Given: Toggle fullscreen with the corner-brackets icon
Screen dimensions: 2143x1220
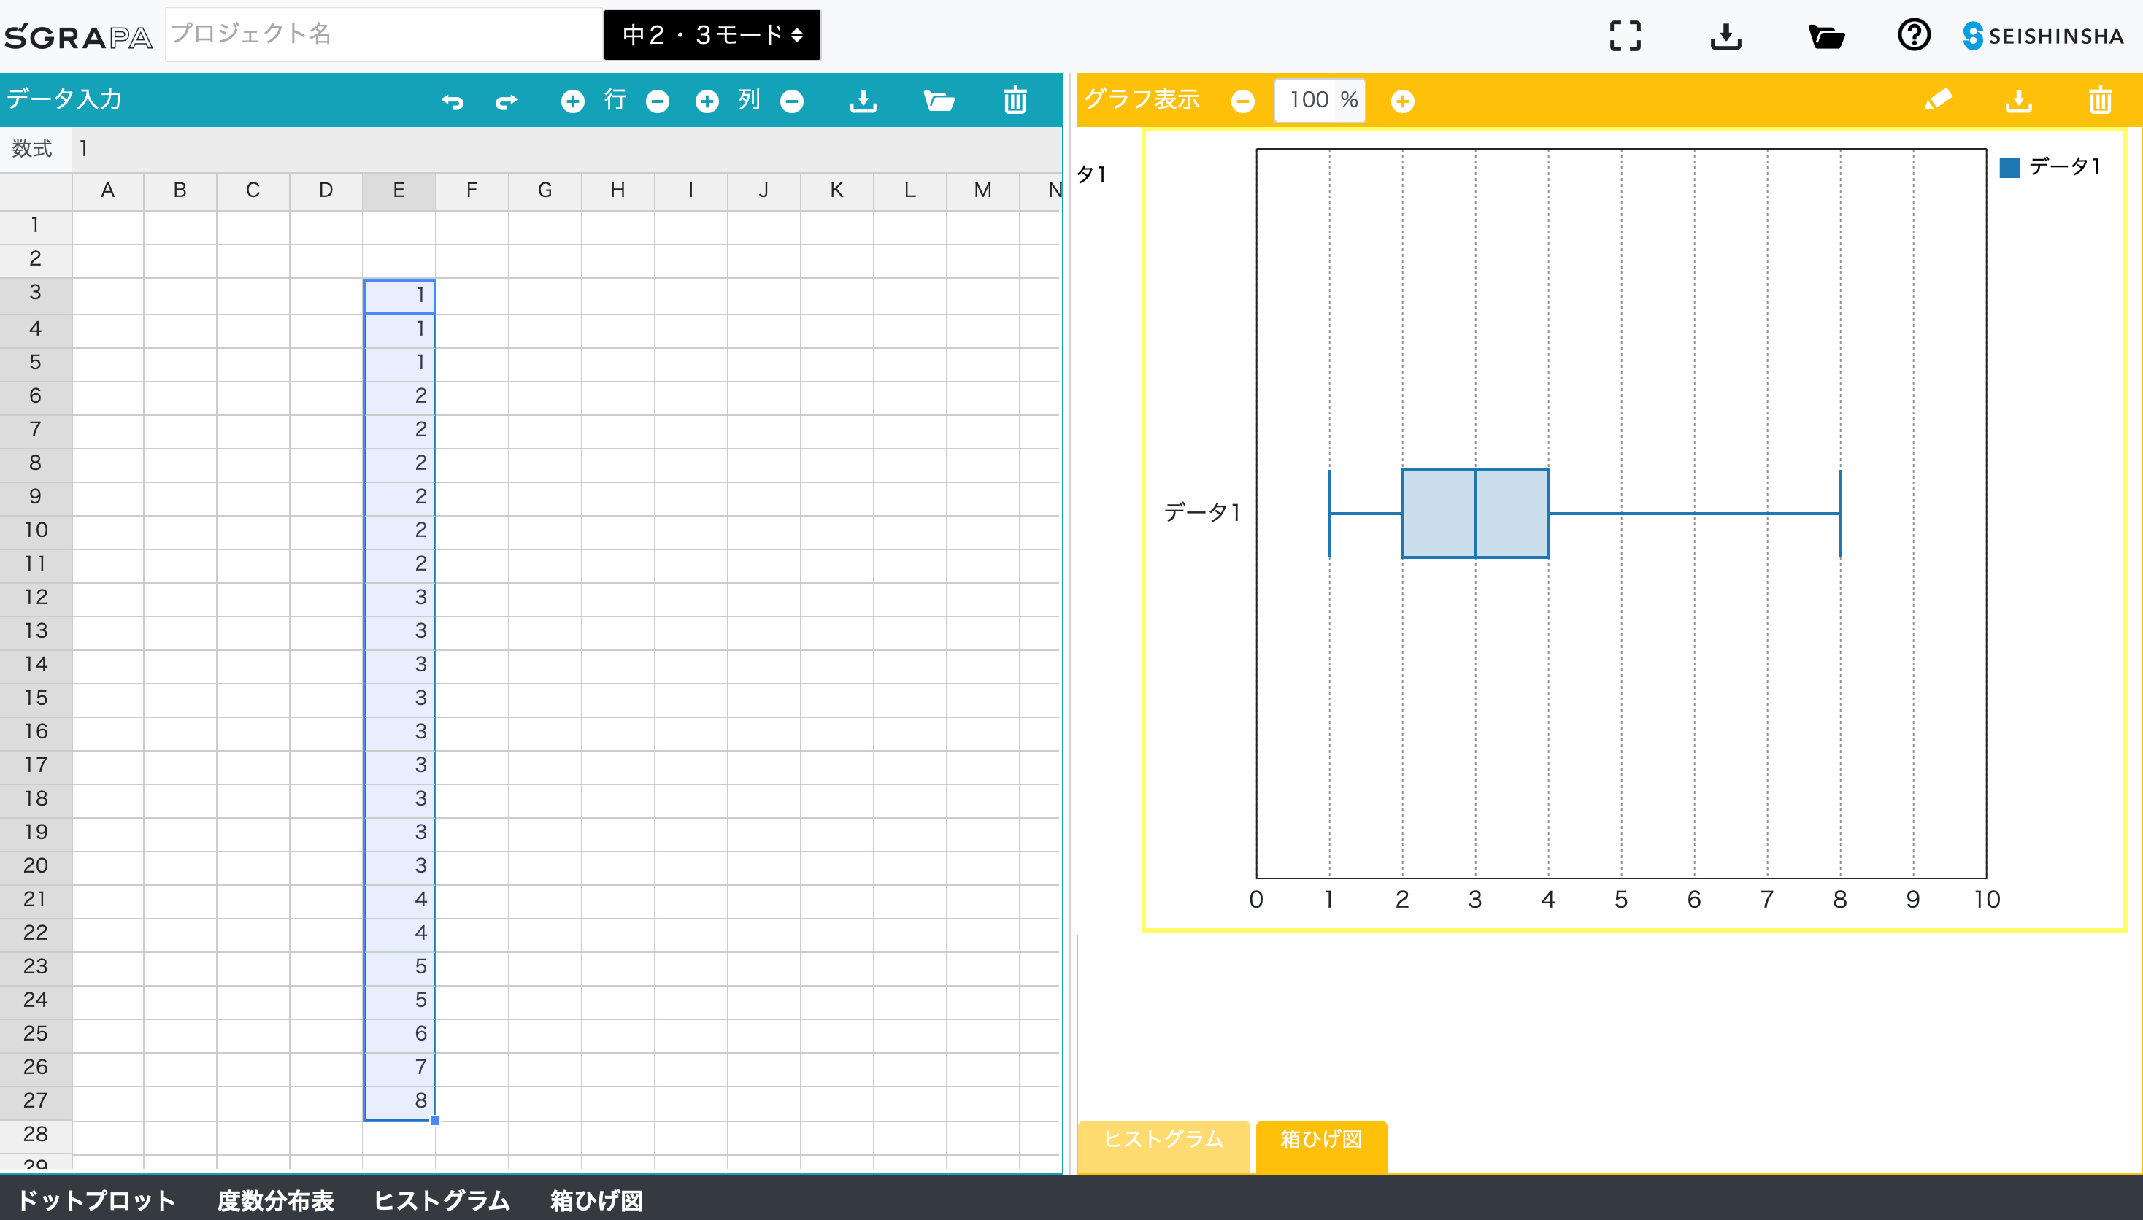Looking at the screenshot, I should 1626,36.
